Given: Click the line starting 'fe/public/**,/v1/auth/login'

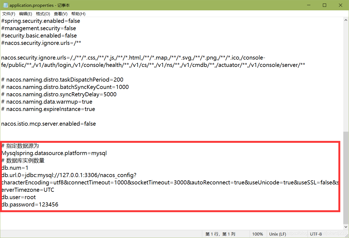Looking at the screenshot, I should point(153,65).
